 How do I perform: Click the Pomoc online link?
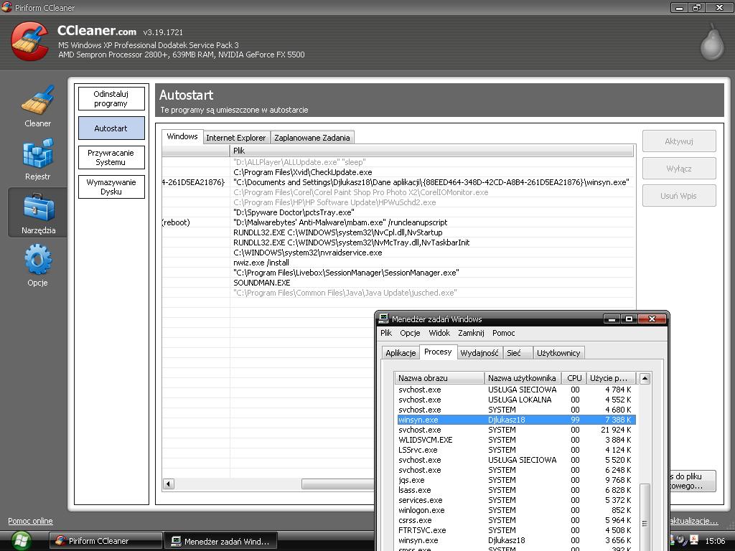(30, 521)
